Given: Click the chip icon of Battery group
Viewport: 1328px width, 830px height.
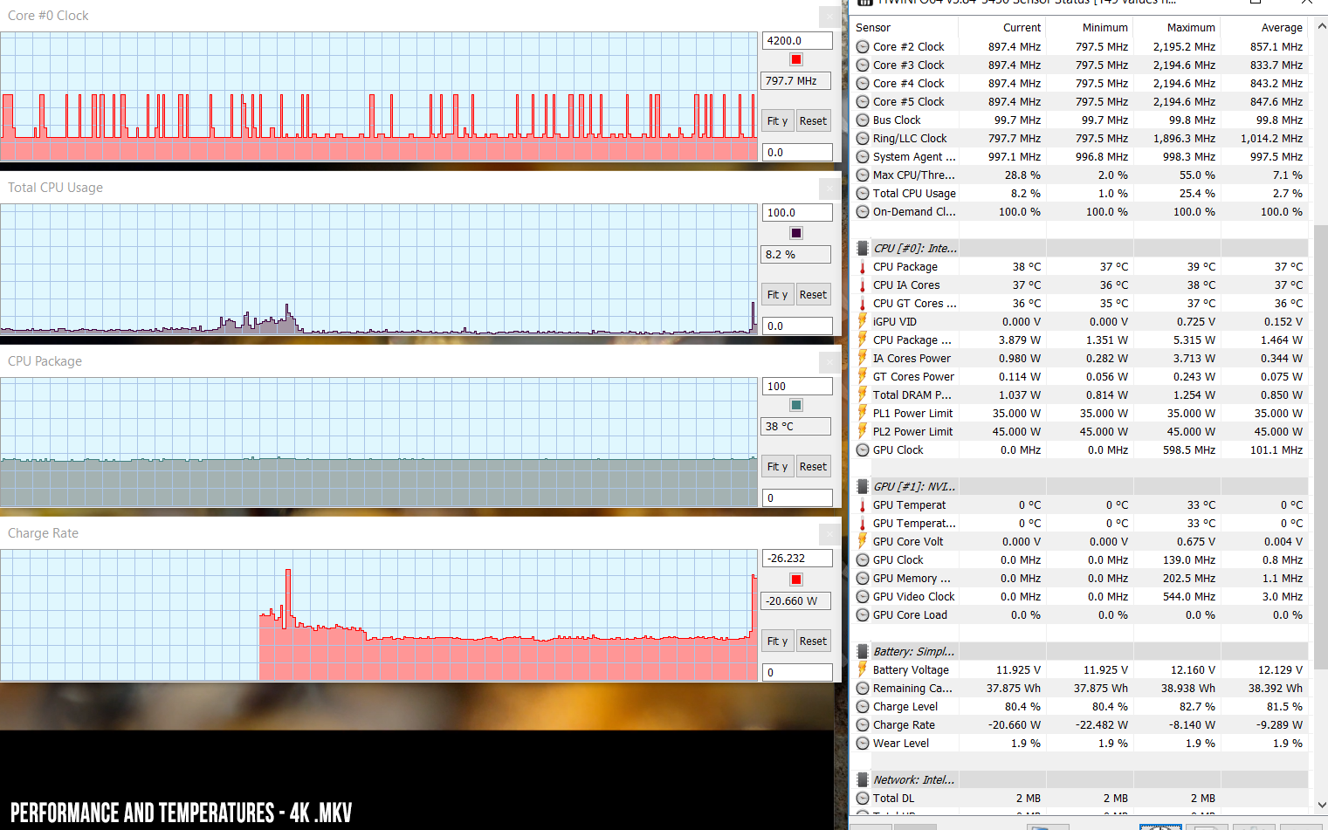Looking at the screenshot, I should pos(863,652).
